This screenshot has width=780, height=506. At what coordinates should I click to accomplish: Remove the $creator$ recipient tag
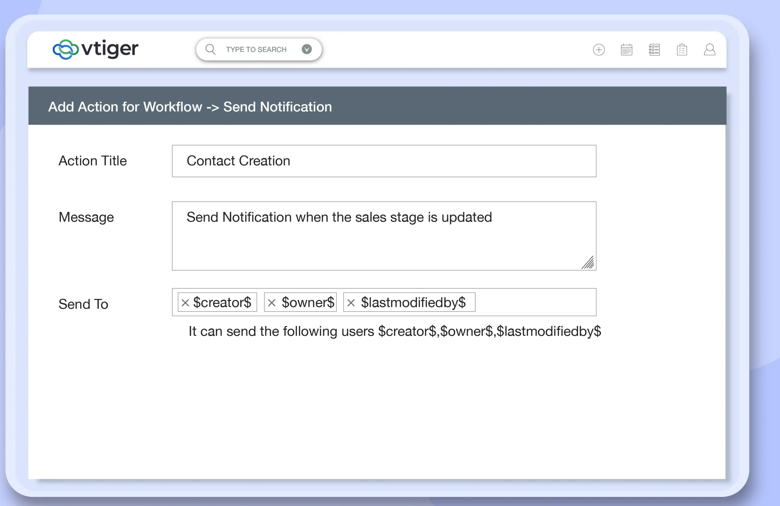pyautogui.click(x=186, y=303)
